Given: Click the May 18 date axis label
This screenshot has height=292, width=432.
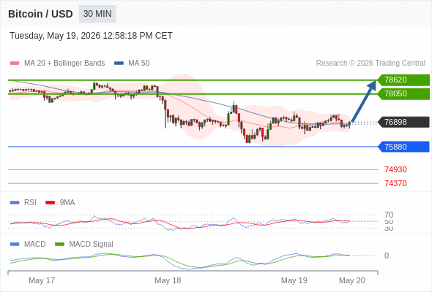Looking at the screenshot, I should [x=168, y=280].
